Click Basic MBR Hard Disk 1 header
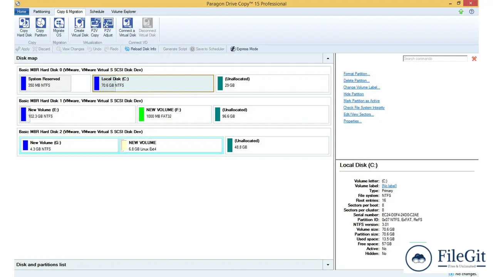Viewport: 493px width, 277px height. point(81,101)
